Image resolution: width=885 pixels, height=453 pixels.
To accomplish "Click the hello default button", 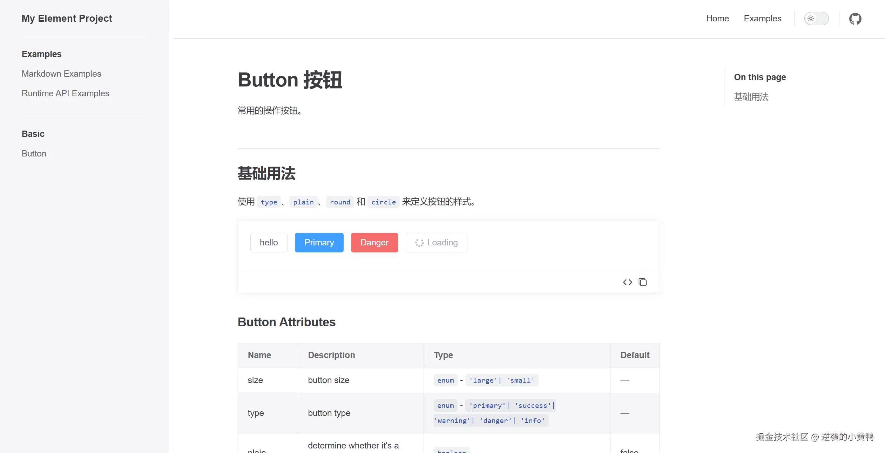I will tap(269, 243).
